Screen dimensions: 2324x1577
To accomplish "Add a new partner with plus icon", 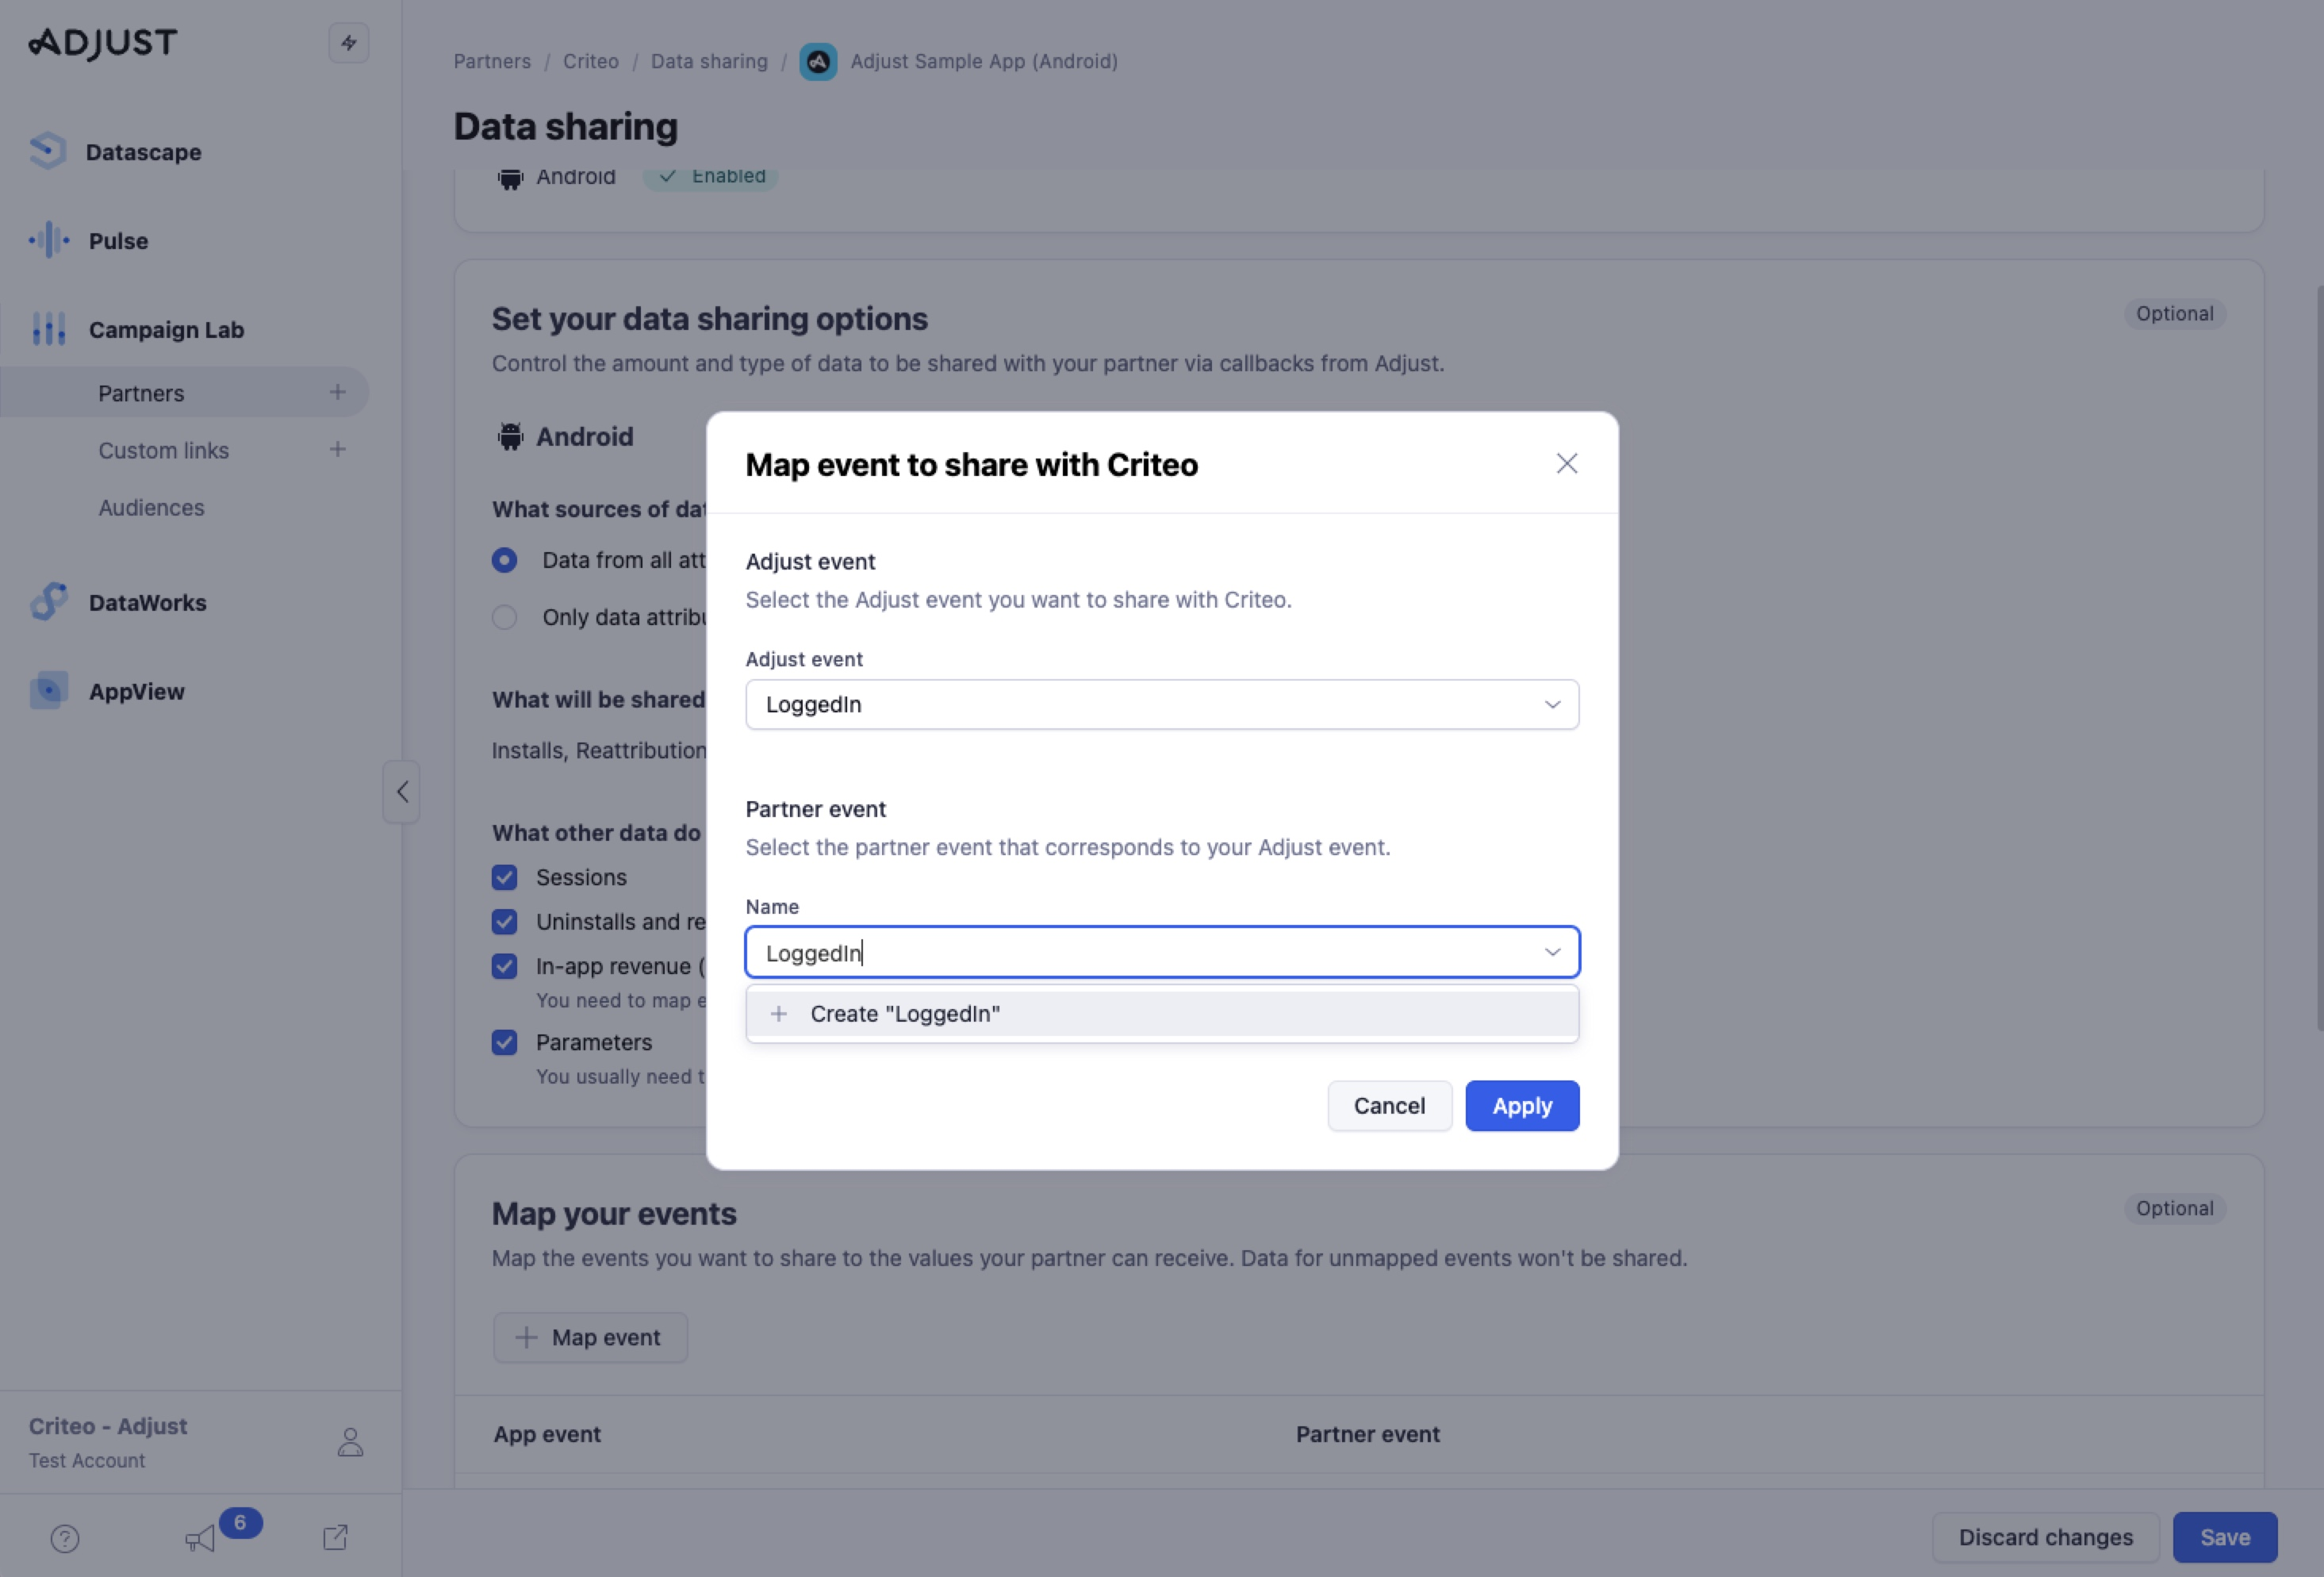I will (338, 392).
